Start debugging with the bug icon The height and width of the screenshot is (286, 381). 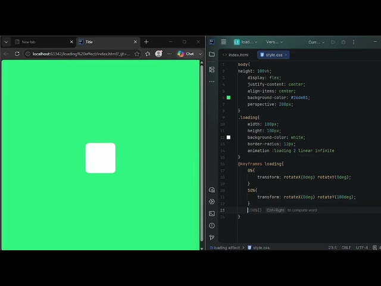point(343,42)
